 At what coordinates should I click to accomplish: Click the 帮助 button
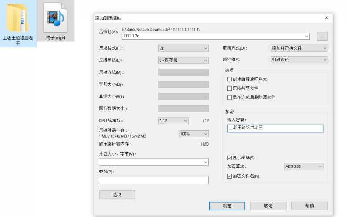pyautogui.click(x=309, y=206)
